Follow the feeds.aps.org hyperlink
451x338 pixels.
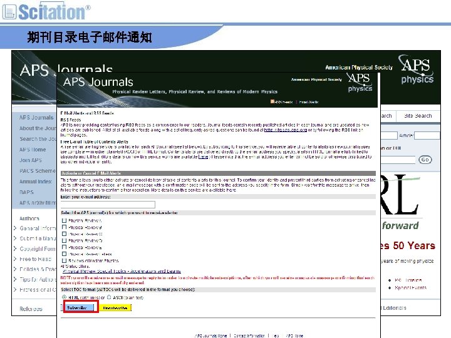pos(286,130)
